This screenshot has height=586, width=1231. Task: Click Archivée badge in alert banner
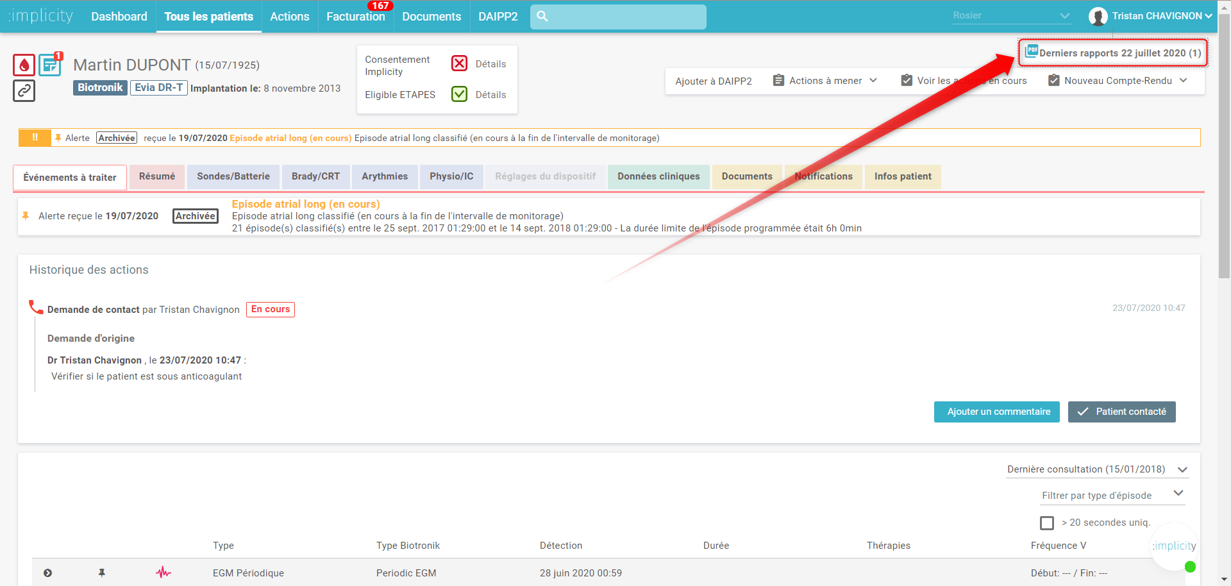pyautogui.click(x=117, y=138)
